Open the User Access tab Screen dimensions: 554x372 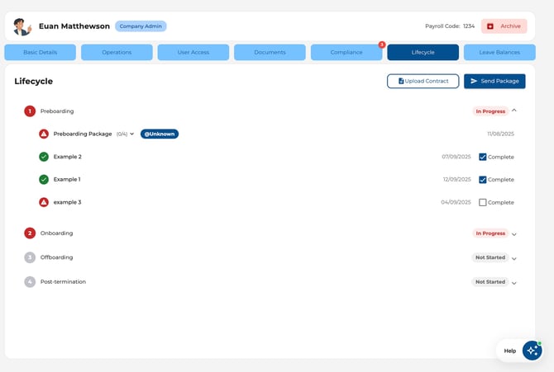[193, 52]
